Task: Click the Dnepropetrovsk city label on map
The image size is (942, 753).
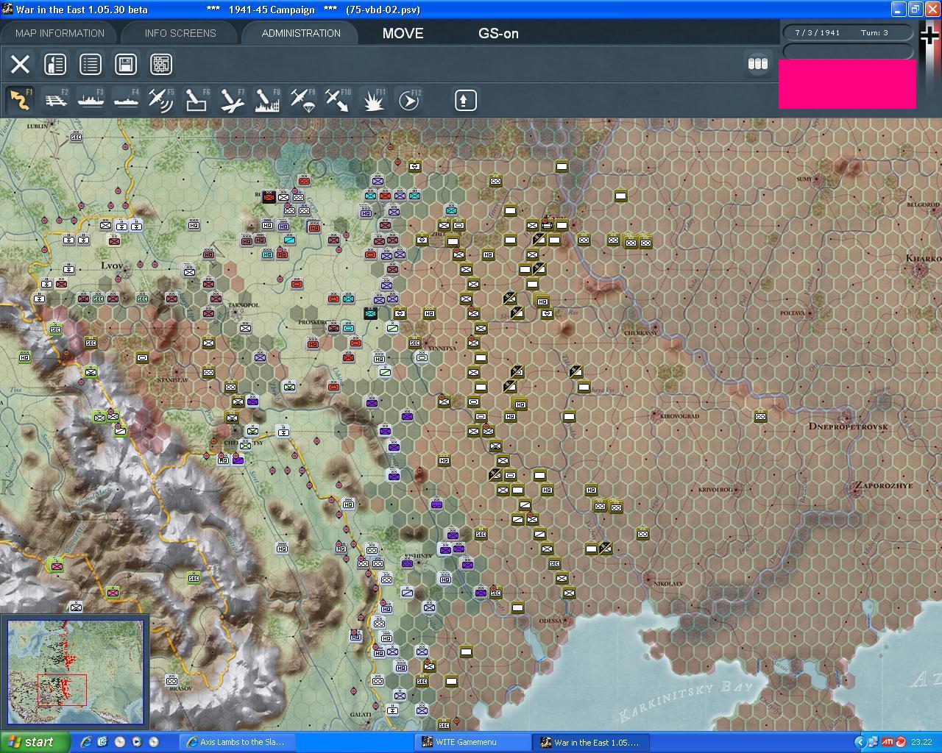Action: [848, 427]
